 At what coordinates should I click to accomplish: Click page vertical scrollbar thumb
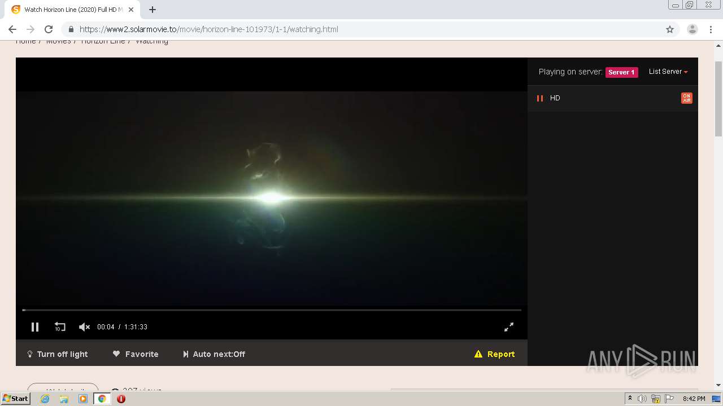pos(718,99)
